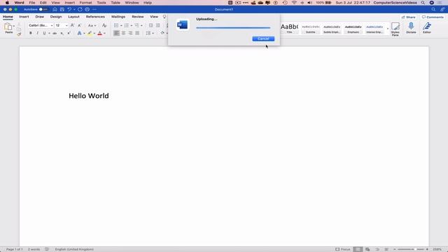Expand the undo history dropdown arrow
The image size is (448, 252).
[74, 9]
